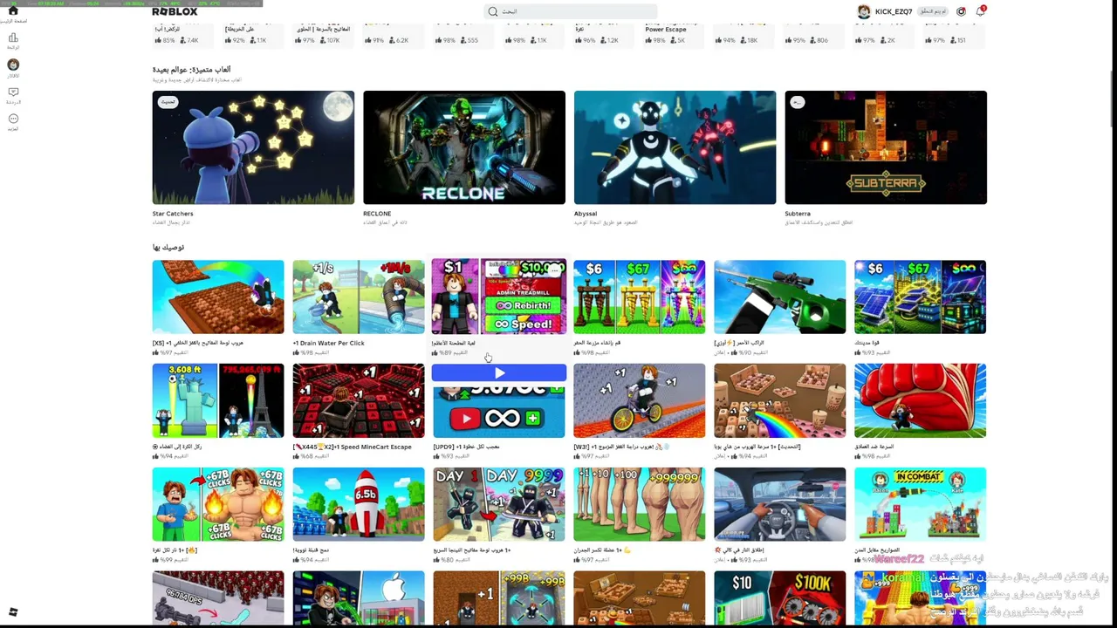Open the Drain Water Per Click thumbnail
1117x628 pixels.
(x=359, y=297)
